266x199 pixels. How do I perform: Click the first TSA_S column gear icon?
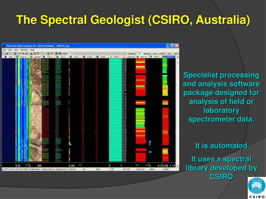click(44, 57)
